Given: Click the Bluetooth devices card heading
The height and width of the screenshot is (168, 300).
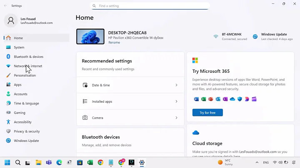Looking at the screenshot, I should pos(101,137).
